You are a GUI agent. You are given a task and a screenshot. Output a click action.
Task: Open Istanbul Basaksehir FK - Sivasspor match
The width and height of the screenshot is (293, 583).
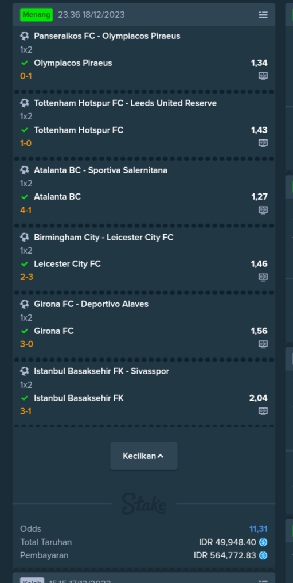101,371
